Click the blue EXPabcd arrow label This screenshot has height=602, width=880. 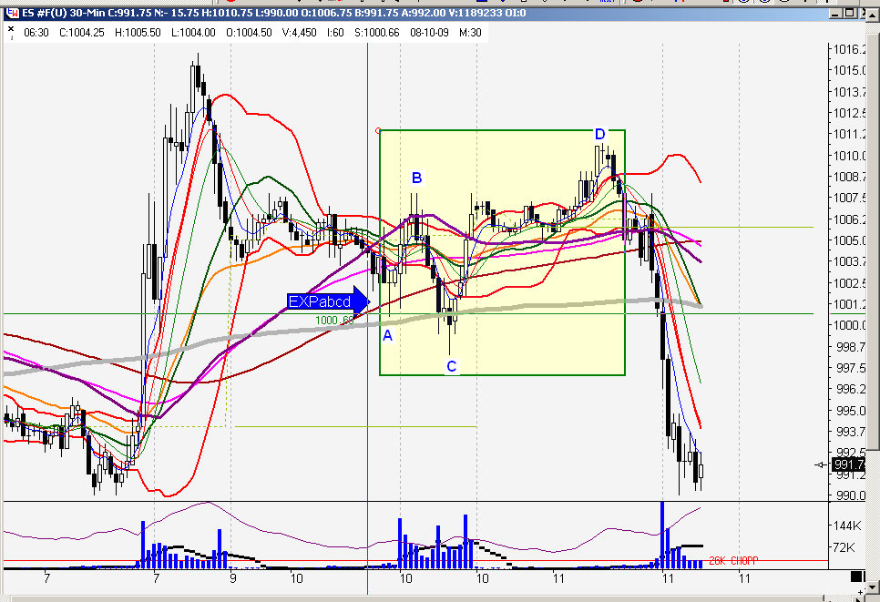pos(328,301)
